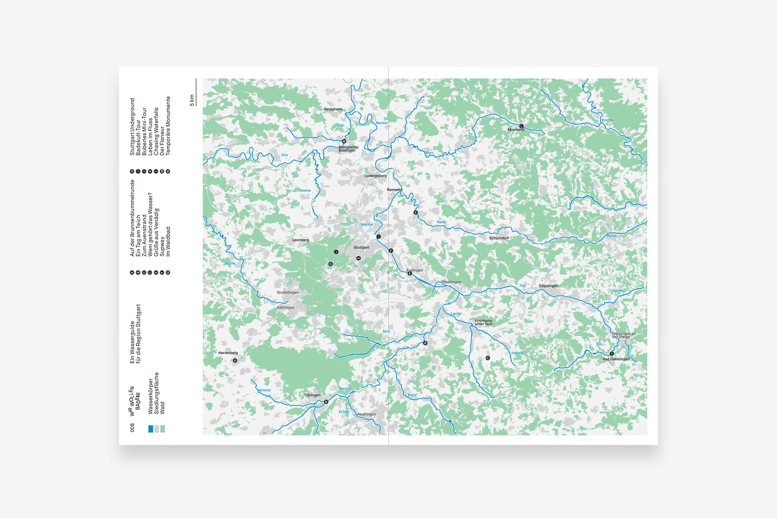Click the legend bullet N in the sidebar
This screenshot has width=777, height=518.
coord(168,171)
